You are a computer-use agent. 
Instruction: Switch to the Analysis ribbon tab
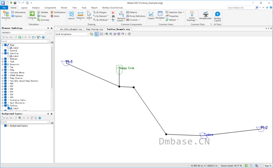(x=36, y=8)
